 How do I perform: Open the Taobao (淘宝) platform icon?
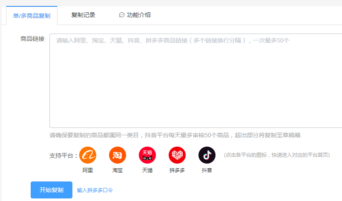pos(118,155)
